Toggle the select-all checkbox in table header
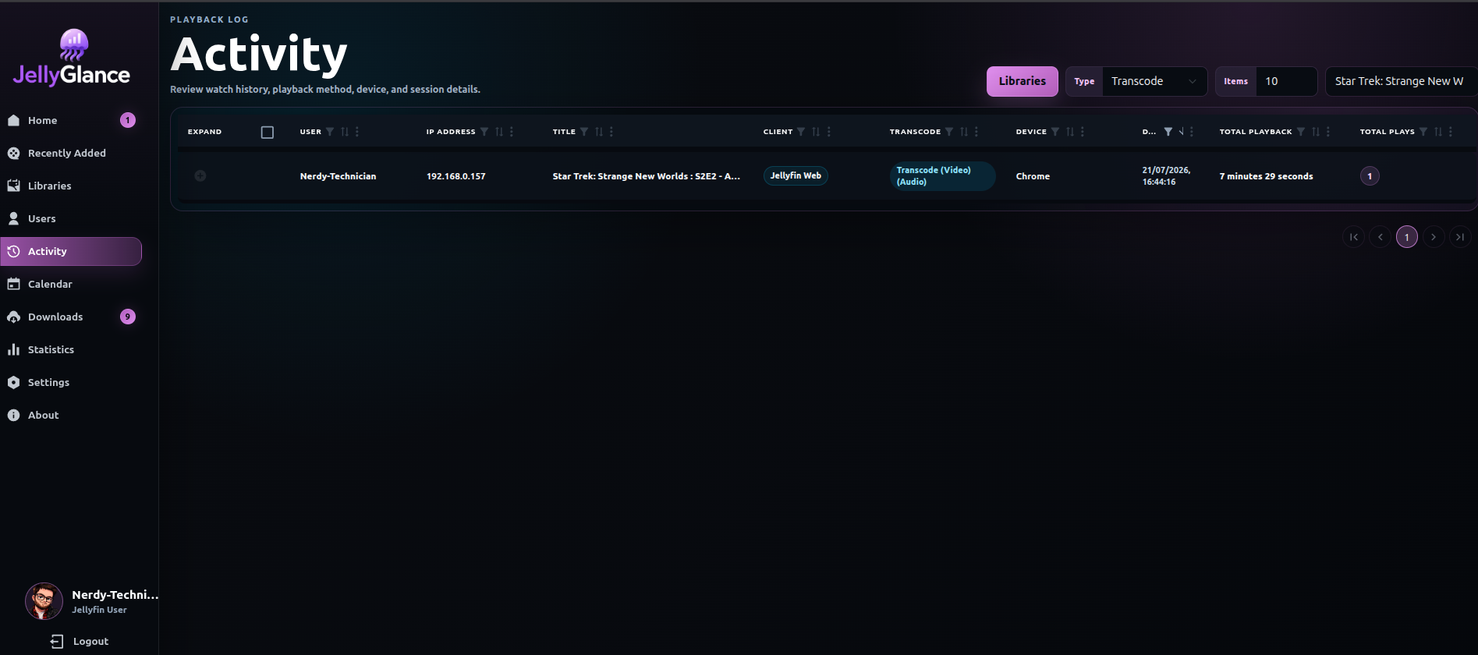This screenshot has height=655, width=1478. tap(268, 133)
